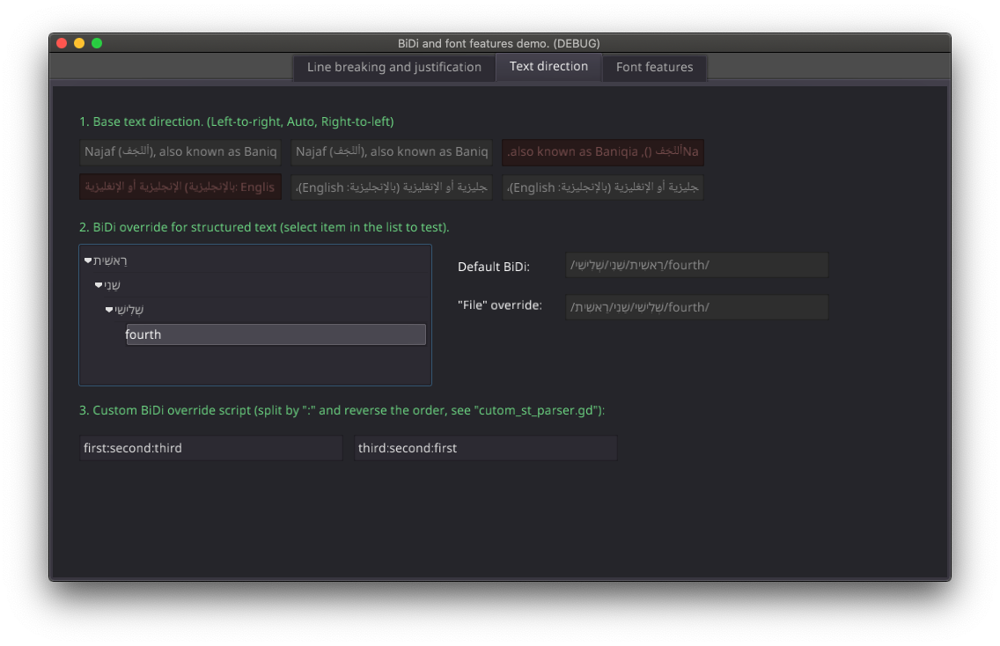The height and width of the screenshot is (646, 1000).
Task: Click the auto-direction Arabic text field
Action: 391,187
